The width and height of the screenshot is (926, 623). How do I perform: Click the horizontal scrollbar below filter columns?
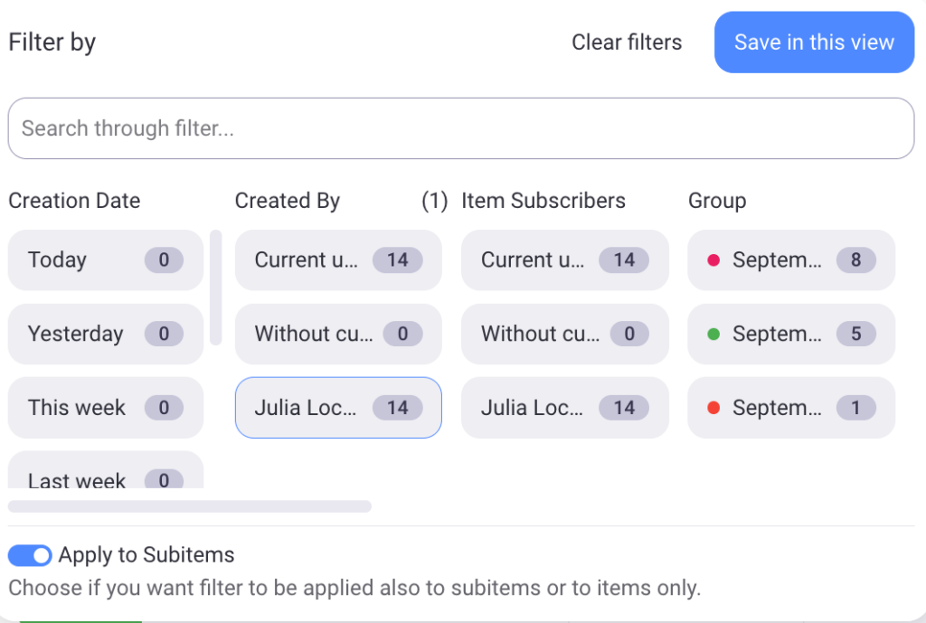point(190,506)
